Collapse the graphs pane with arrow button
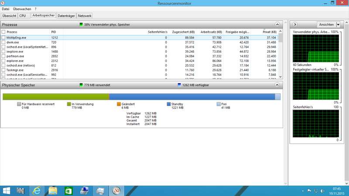The height and width of the screenshot is (196, 349). pos(295,24)
